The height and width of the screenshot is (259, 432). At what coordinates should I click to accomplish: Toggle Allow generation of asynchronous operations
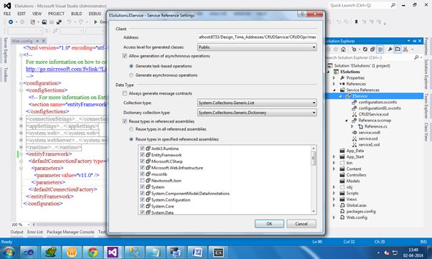pyautogui.click(x=125, y=56)
